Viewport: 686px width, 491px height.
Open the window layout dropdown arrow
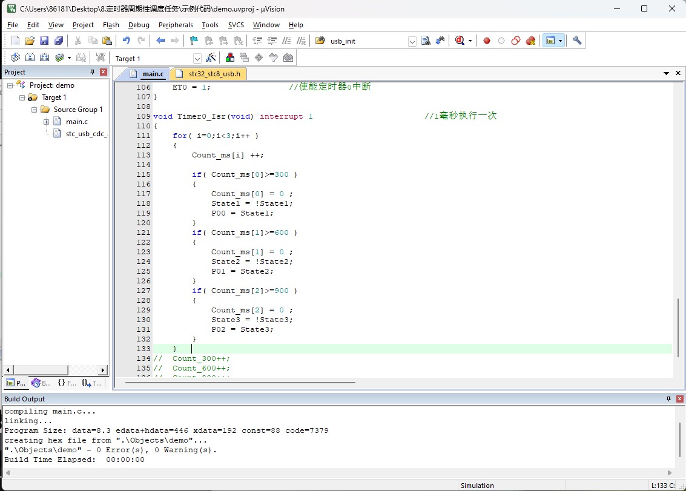tap(561, 41)
